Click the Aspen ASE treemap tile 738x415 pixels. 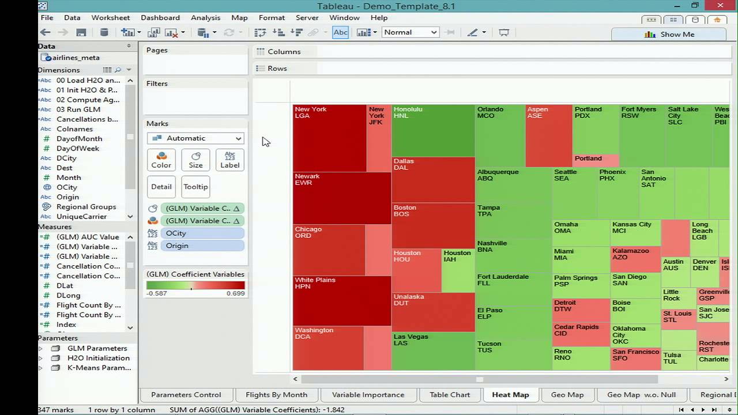pos(549,135)
